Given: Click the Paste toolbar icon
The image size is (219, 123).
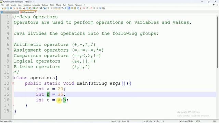Looking at the screenshot, I should click(30, 8).
